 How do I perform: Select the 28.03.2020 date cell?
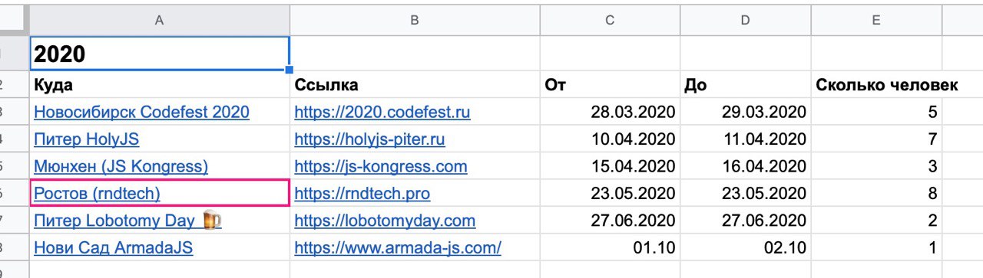tap(610, 112)
